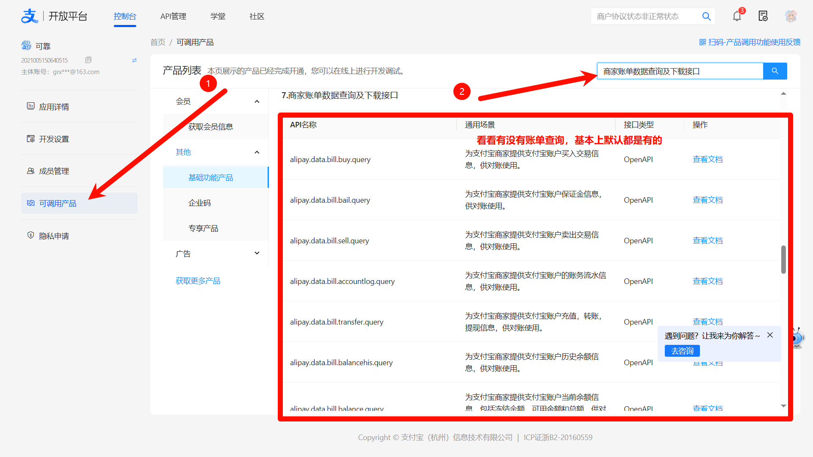Click 去咨询 in the chat popup

pos(682,351)
